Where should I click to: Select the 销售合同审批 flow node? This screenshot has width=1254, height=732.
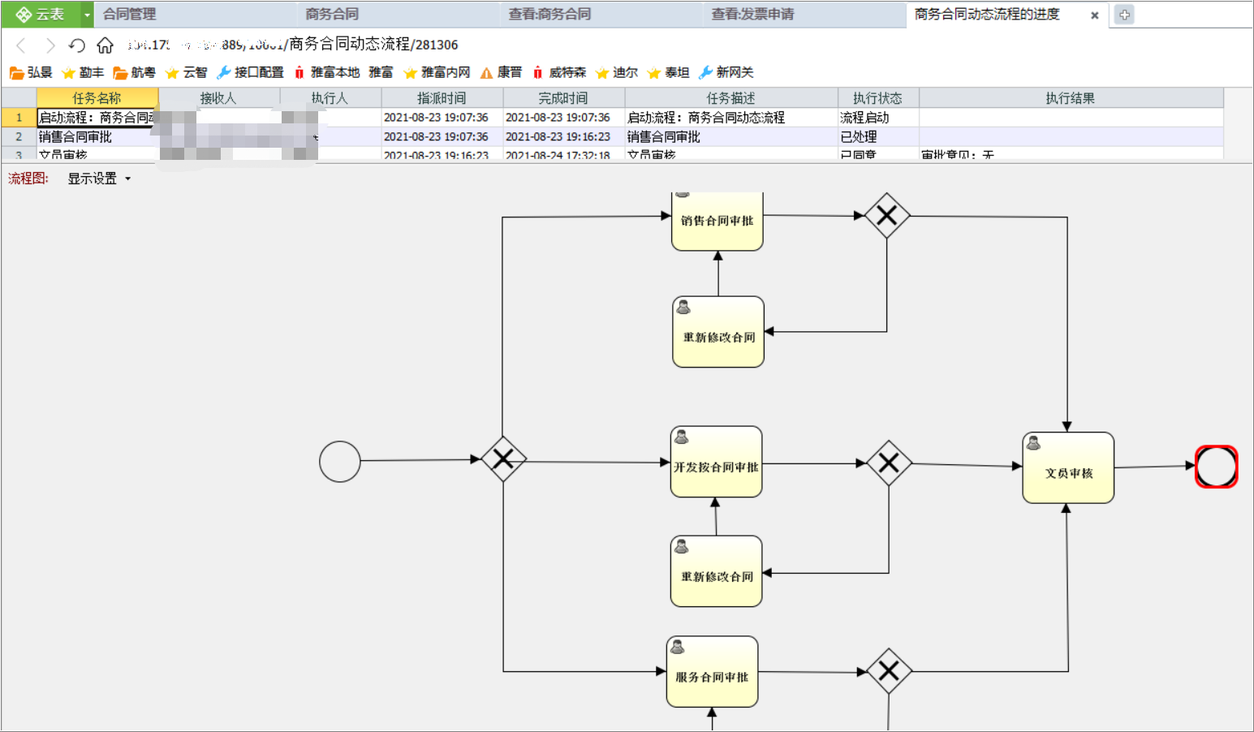717,221
